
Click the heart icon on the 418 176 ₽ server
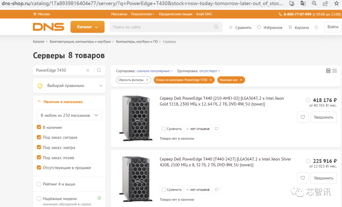pos(302,117)
